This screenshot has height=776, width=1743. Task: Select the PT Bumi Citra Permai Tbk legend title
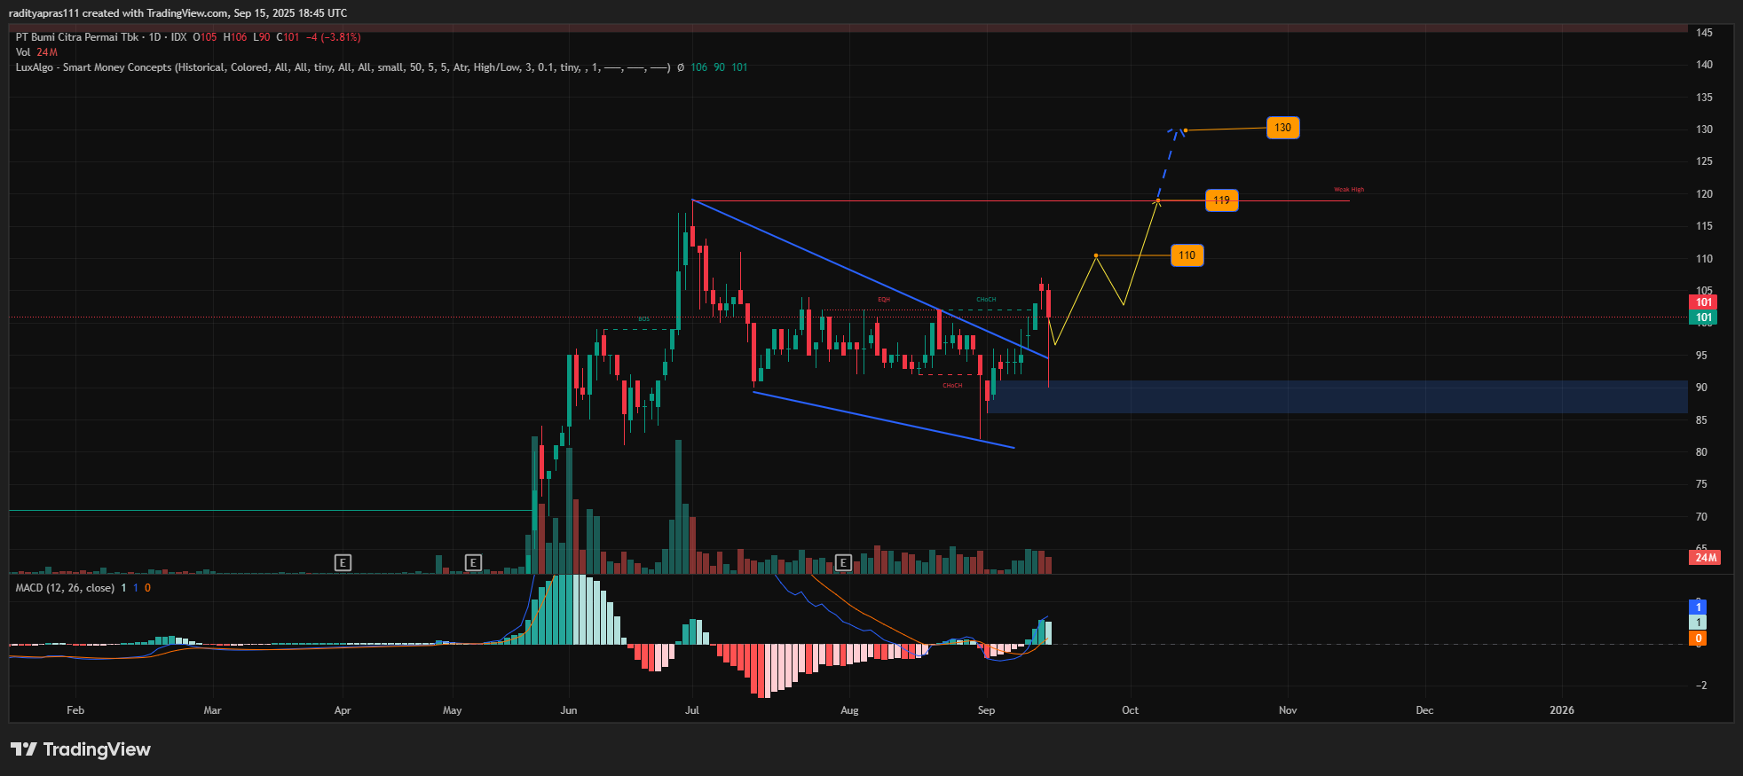pyautogui.click(x=77, y=37)
